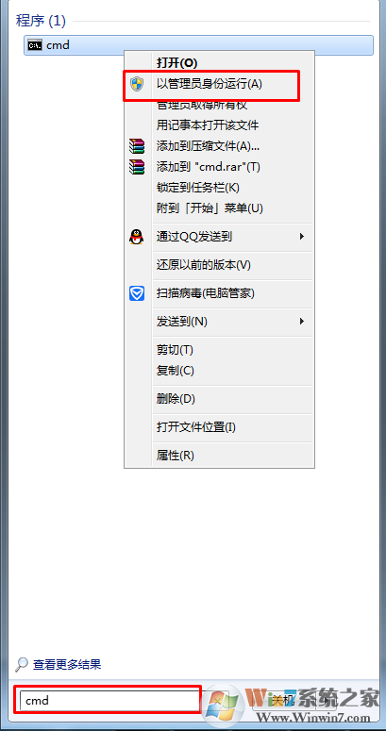386x731 pixels.
Task: Click the WinRAR icon beside 添加到压缩文件
Action: (136, 146)
